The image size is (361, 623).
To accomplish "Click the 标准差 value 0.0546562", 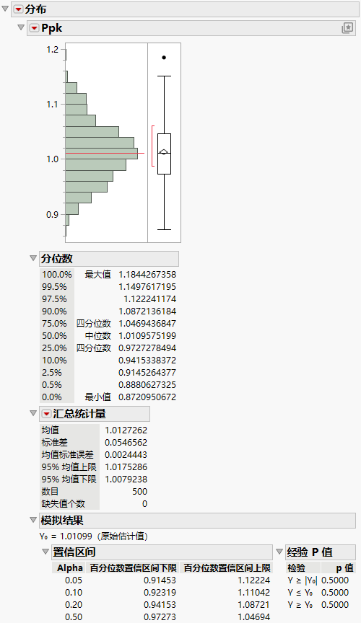I will [126, 443].
